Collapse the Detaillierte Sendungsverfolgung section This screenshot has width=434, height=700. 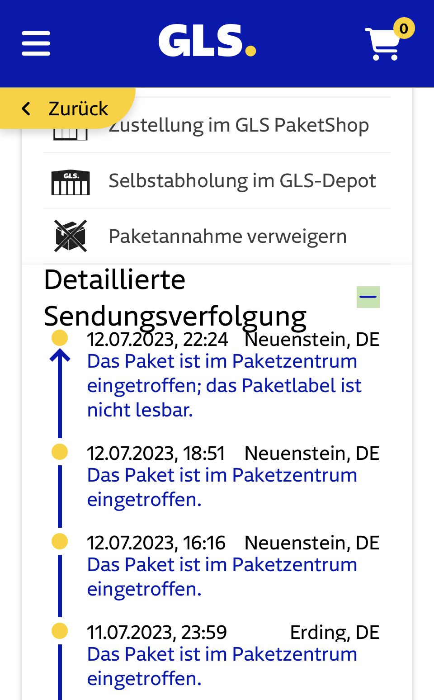pos(368,297)
